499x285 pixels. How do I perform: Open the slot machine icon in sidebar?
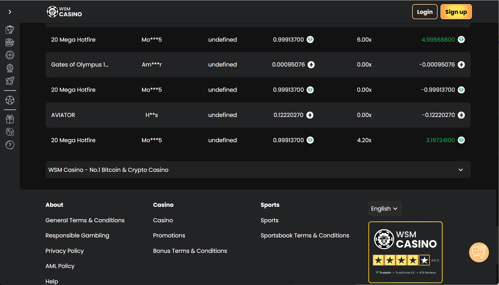pos(10,42)
